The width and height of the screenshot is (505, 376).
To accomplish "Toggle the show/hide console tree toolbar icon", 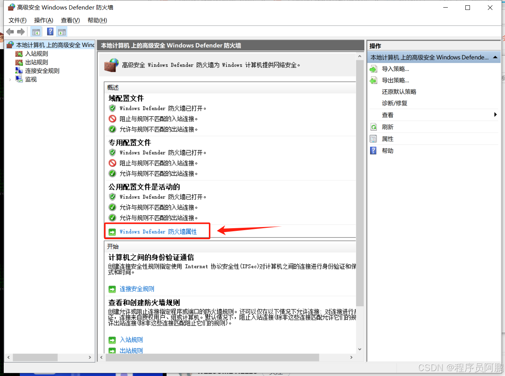I will [x=36, y=32].
